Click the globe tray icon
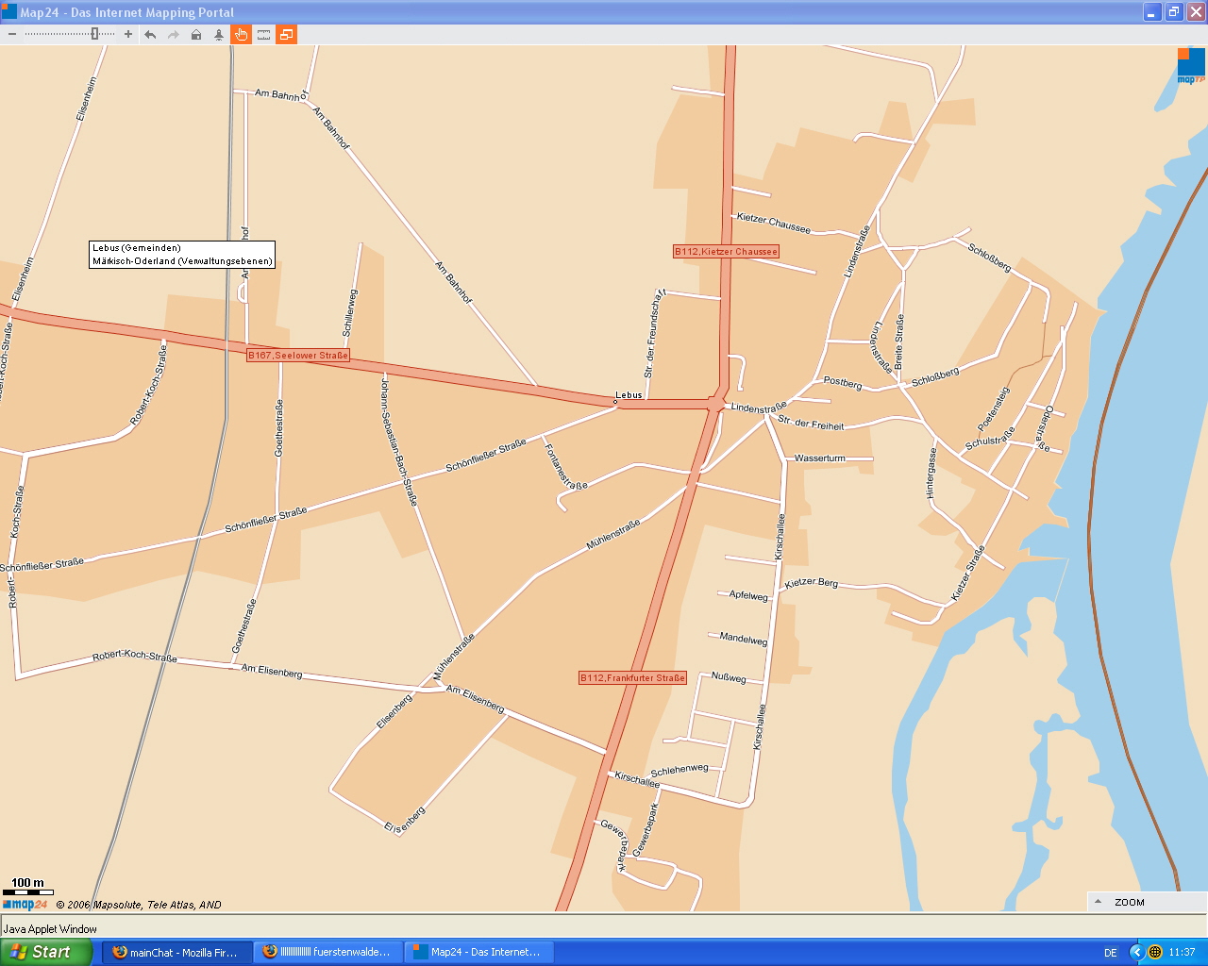 [x=1155, y=952]
